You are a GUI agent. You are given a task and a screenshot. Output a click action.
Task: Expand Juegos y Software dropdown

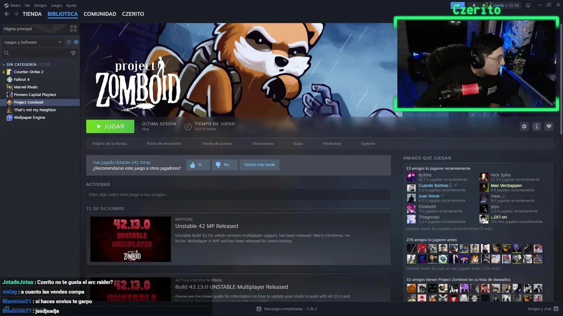[33, 42]
